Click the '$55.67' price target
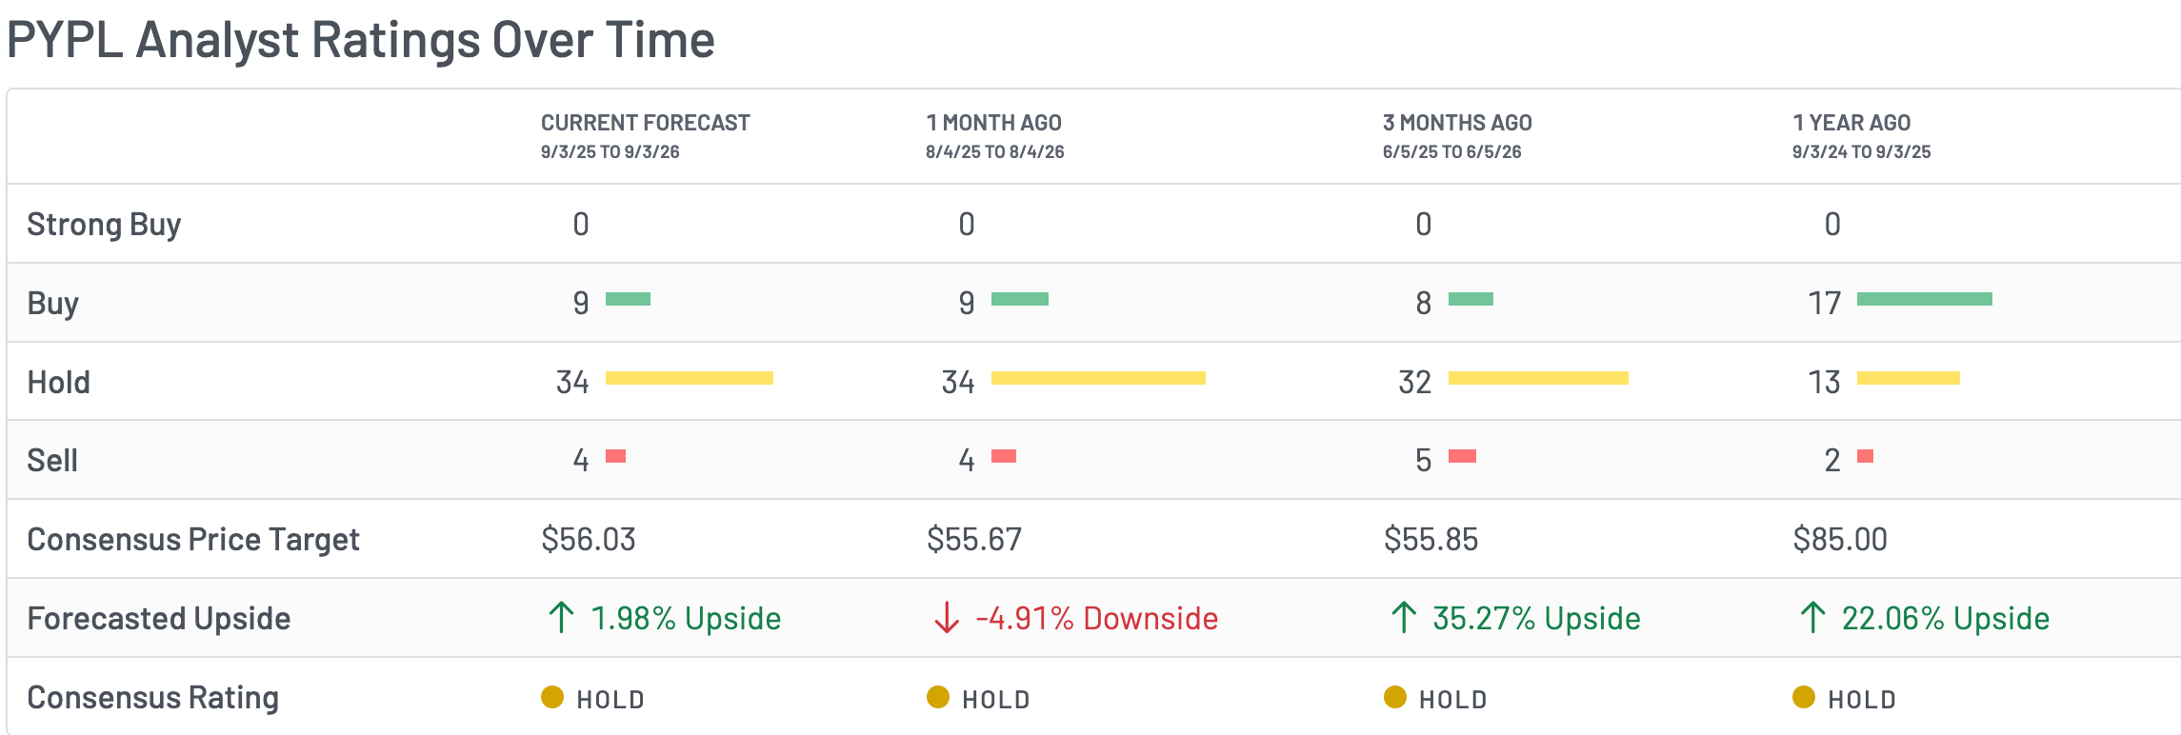Screen dimensions: 2181x735 974,540
